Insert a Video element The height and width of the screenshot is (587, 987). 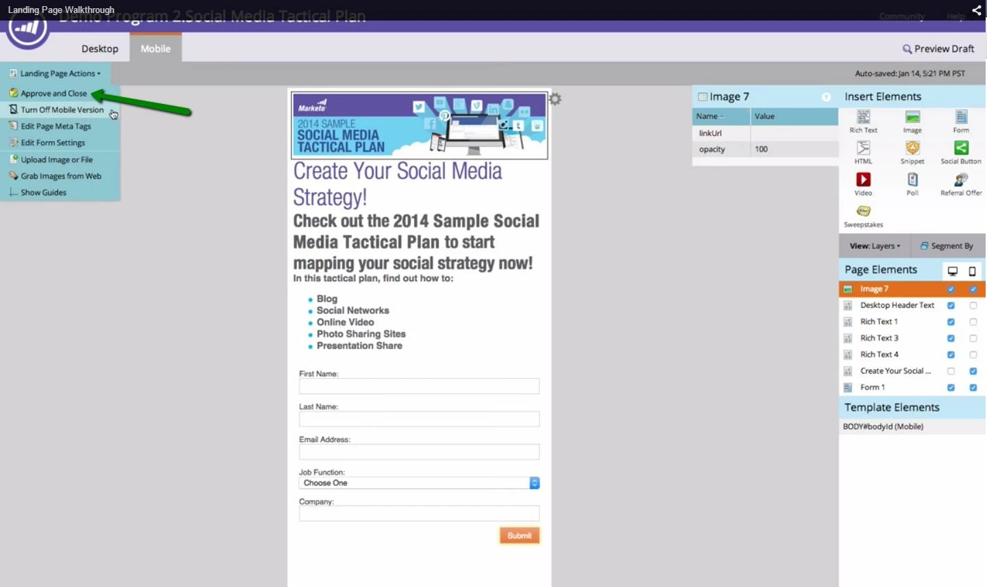click(x=863, y=184)
